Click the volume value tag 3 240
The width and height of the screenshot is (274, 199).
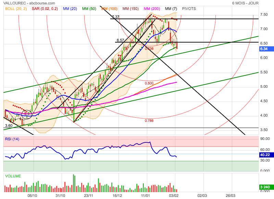[267, 187]
